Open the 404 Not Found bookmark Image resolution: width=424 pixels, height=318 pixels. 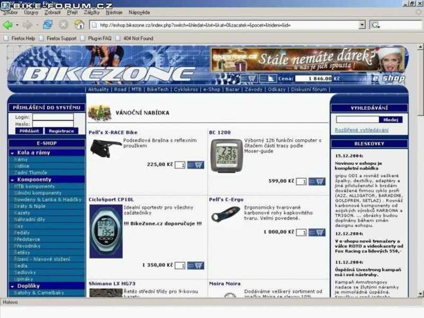click(x=135, y=38)
